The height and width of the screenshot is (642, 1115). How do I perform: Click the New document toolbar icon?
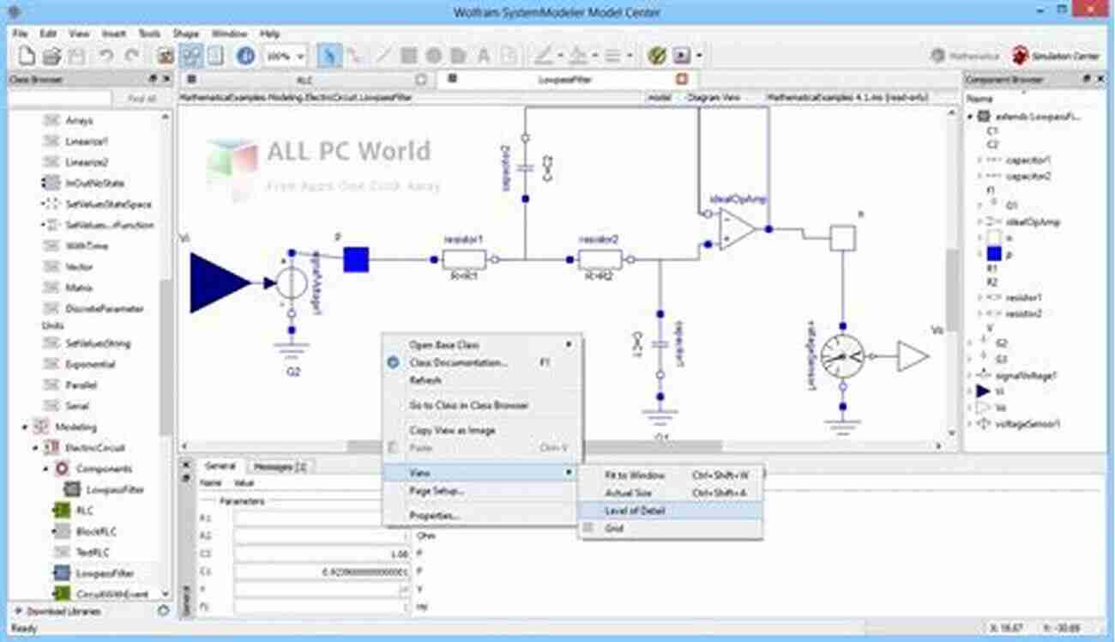tap(27, 57)
